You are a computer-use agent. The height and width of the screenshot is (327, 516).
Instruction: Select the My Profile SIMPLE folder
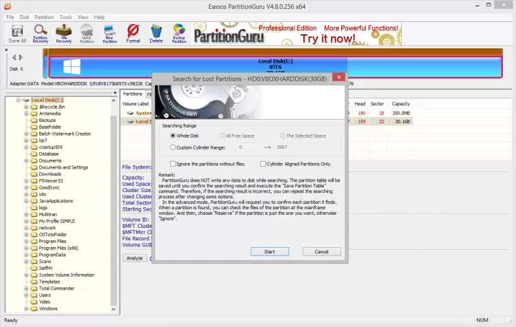pyautogui.click(x=57, y=221)
